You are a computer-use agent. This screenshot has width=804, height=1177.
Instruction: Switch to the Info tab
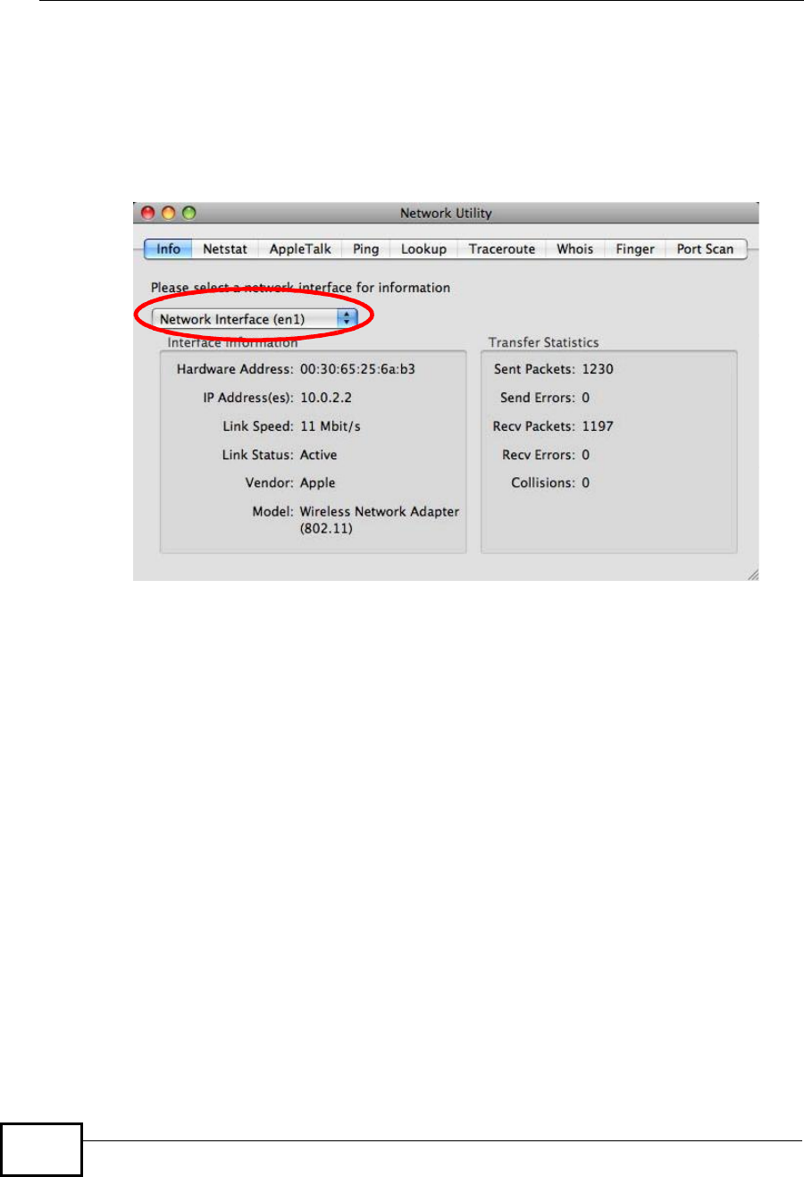[168, 249]
